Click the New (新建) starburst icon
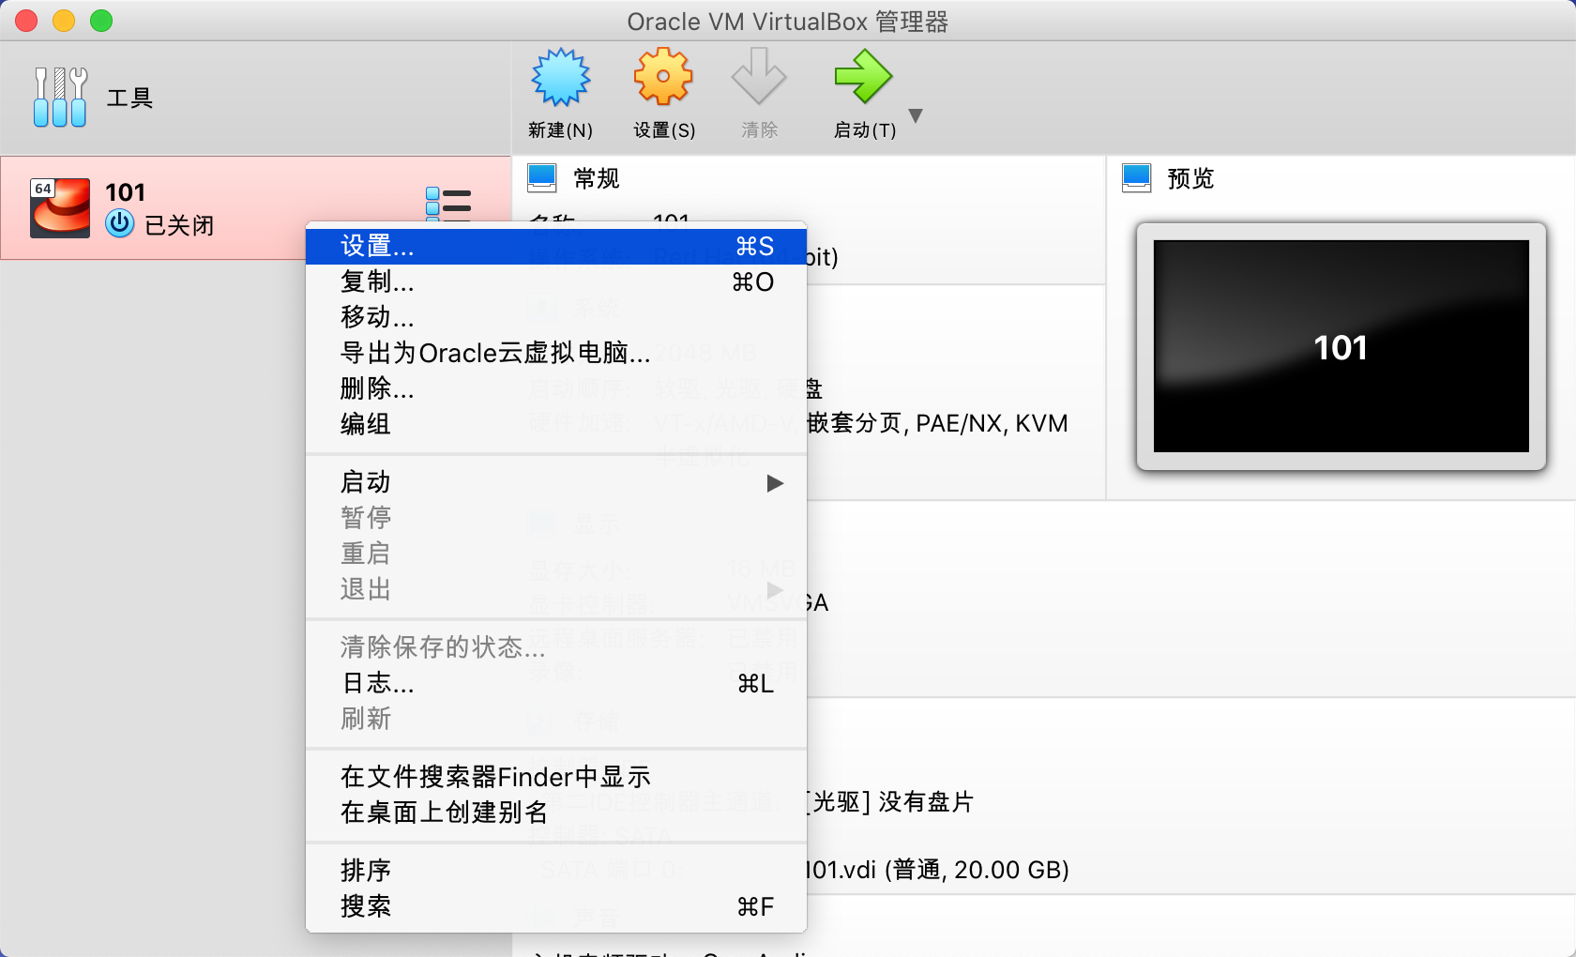This screenshot has width=1576, height=957. (561, 77)
